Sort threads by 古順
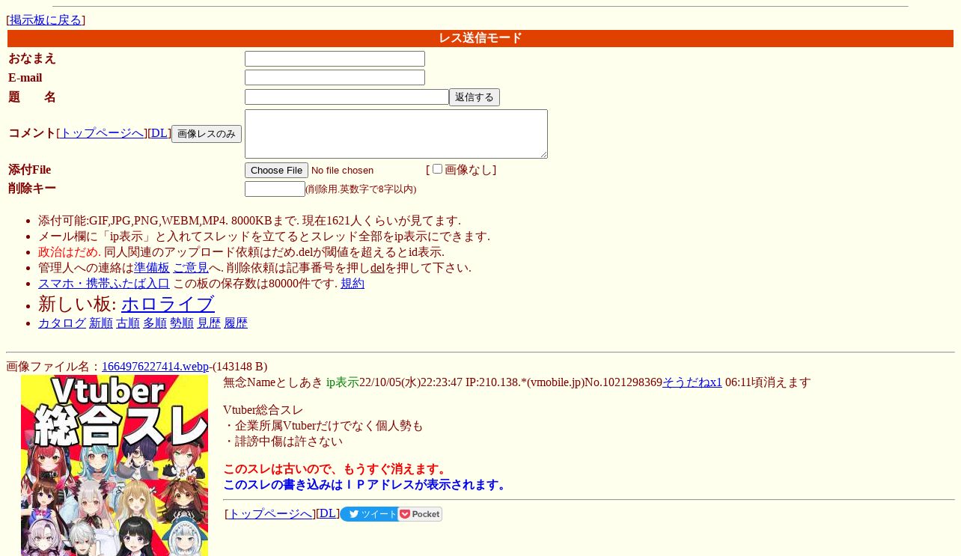This screenshot has width=961, height=556. pyautogui.click(x=128, y=323)
